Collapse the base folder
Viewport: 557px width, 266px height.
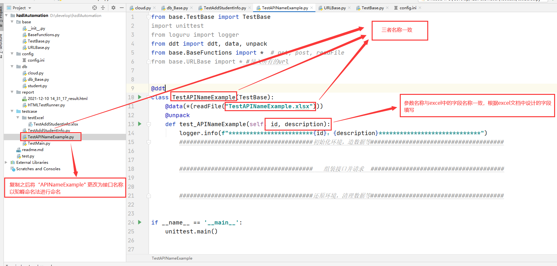12,22
